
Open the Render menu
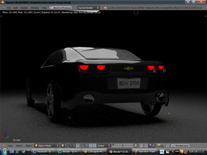pyautogui.click(x=24, y=8)
